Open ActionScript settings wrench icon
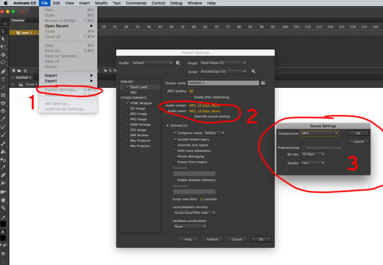Viewport: 383px width, 265px height. 253,72
